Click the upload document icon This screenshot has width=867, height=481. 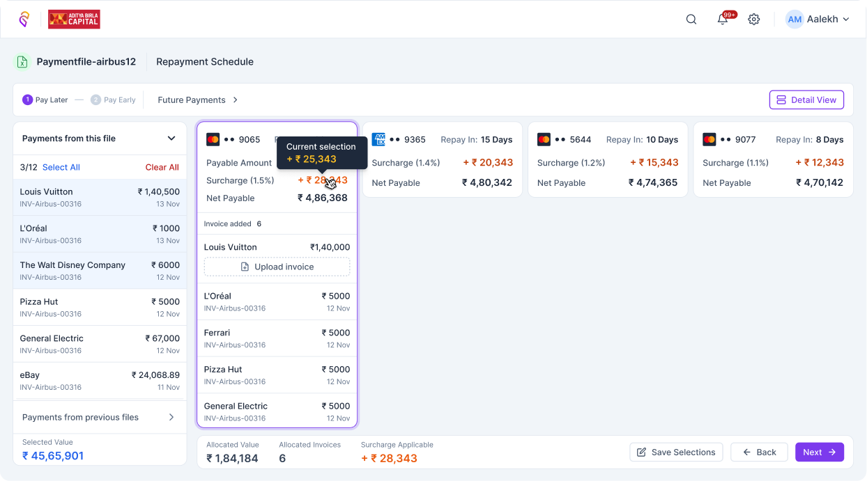point(245,267)
